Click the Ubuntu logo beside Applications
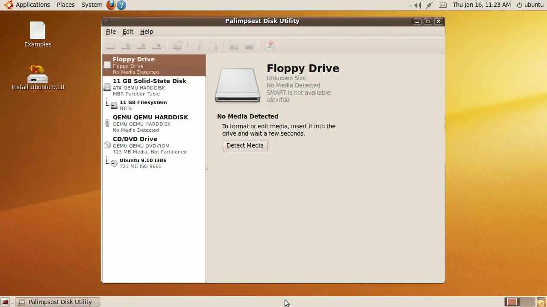The width and height of the screenshot is (547, 307). pyautogui.click(x=8, y=5)
